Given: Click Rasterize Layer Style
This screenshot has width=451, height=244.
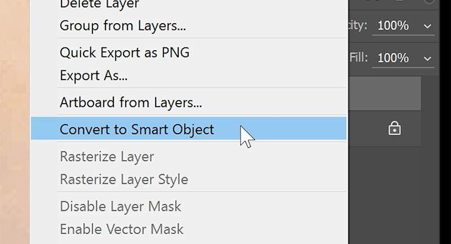Looking at the screenshot, I should coord(124,180).
